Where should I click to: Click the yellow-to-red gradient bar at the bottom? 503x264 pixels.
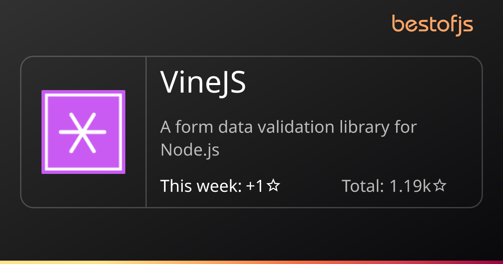(251, 262)
